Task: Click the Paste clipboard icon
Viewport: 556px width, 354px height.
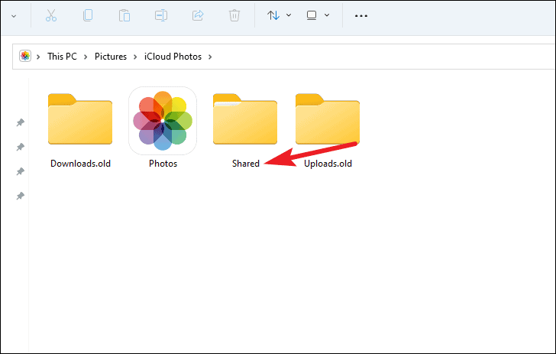Action: pos(124,15)
